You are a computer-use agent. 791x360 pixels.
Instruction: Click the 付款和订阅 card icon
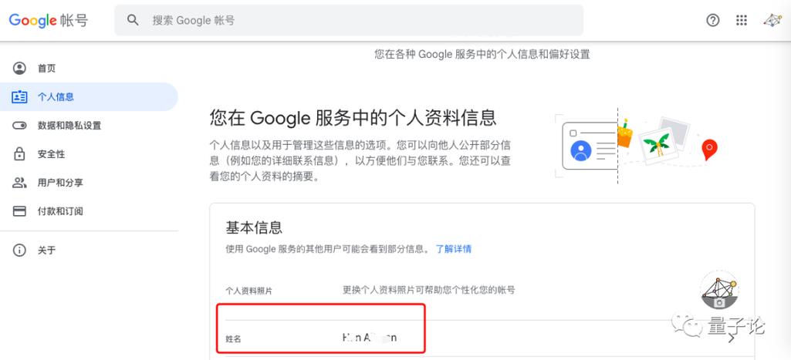click(19, 210)
